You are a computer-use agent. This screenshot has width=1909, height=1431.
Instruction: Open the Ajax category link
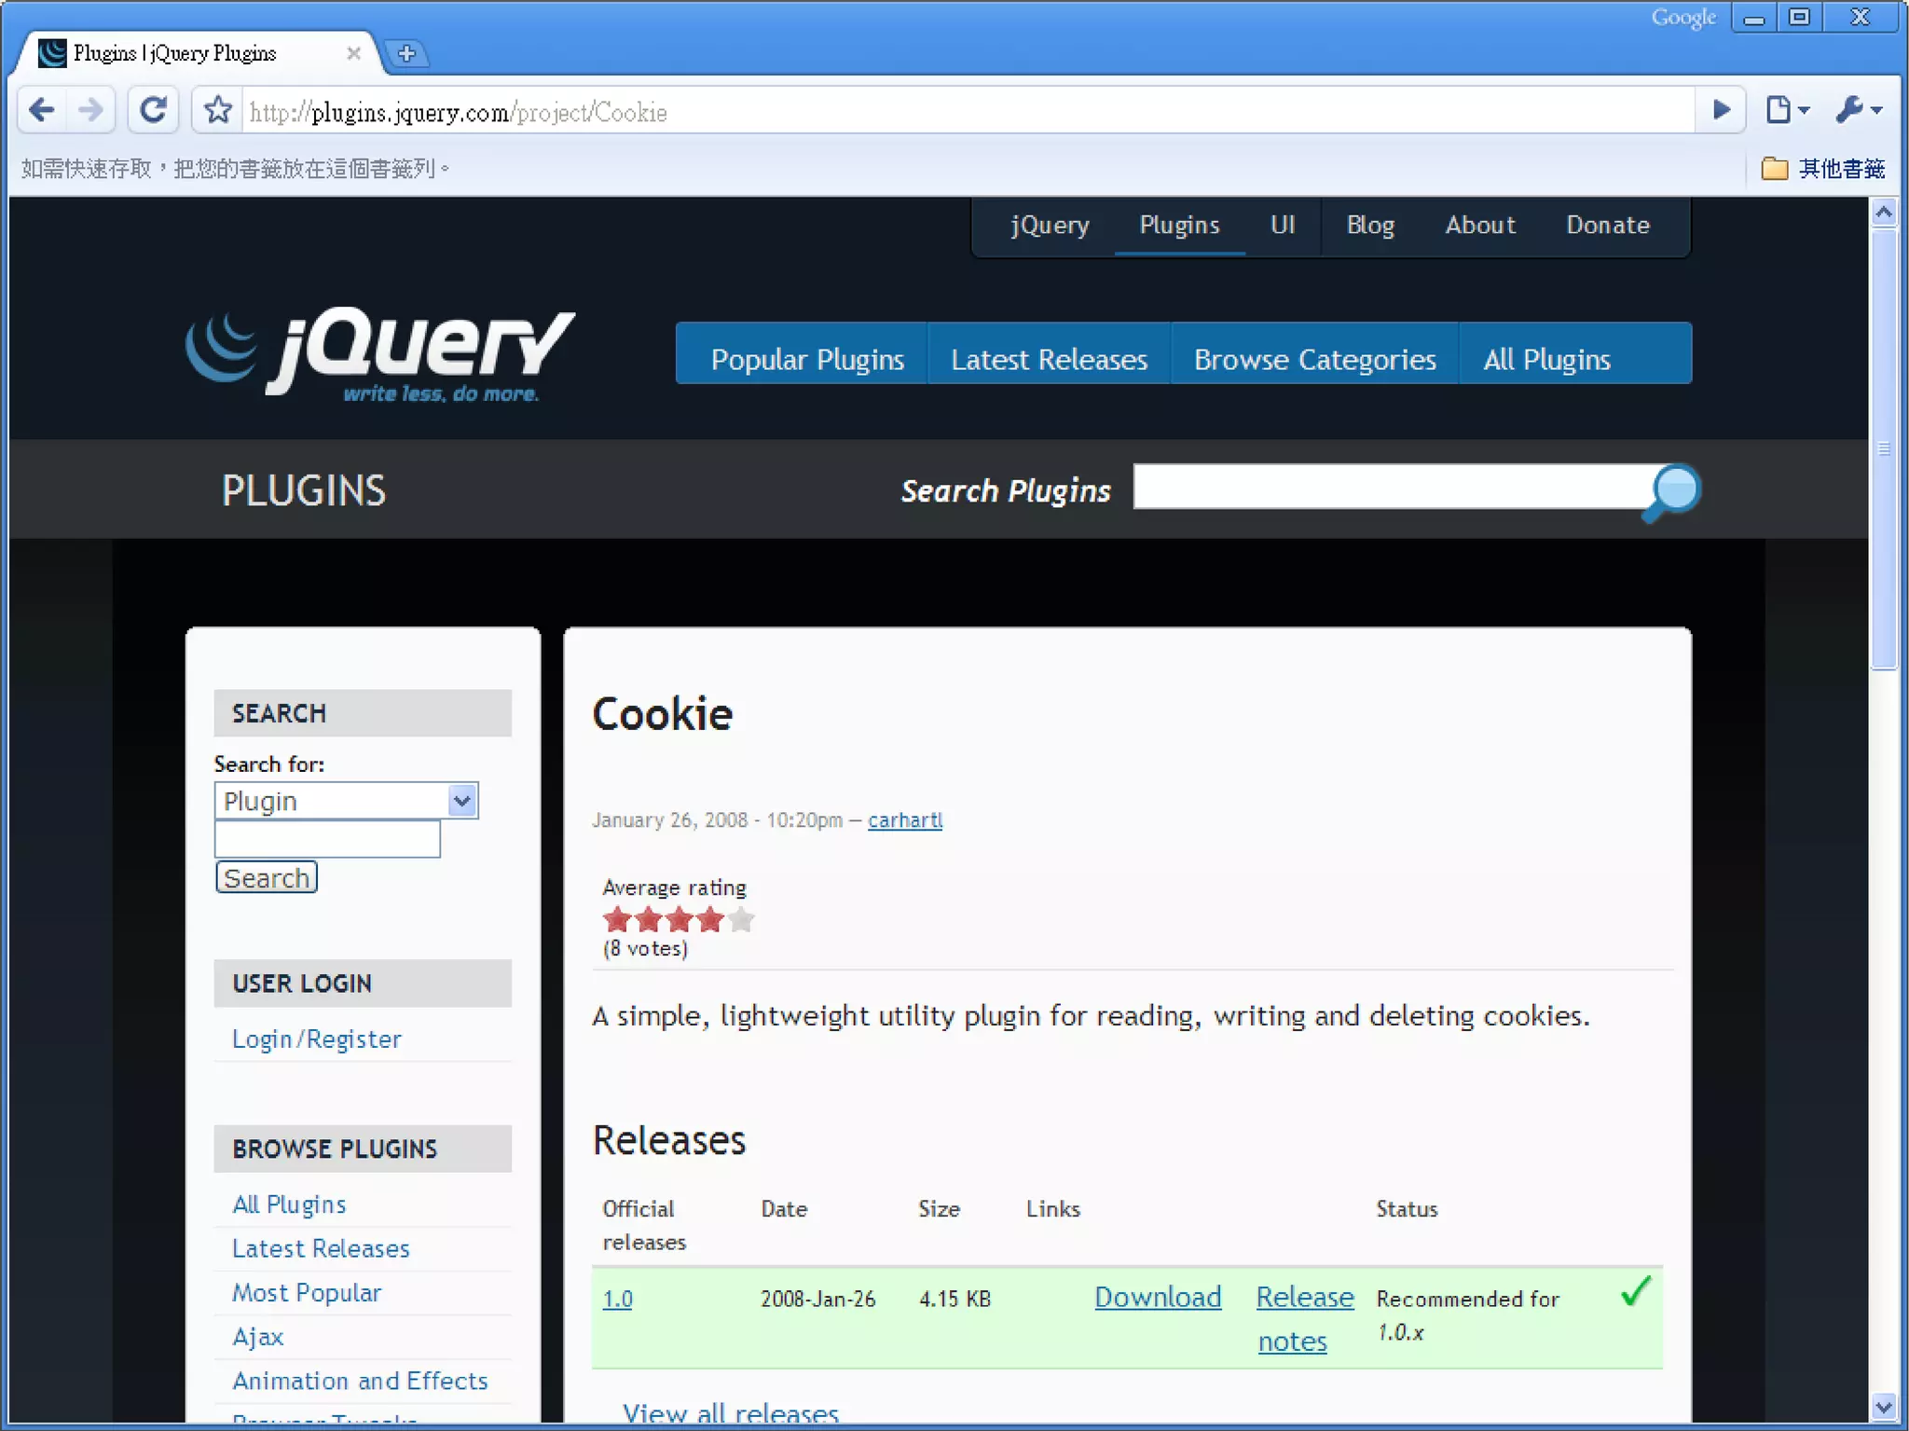click(x=257, y=1337)
